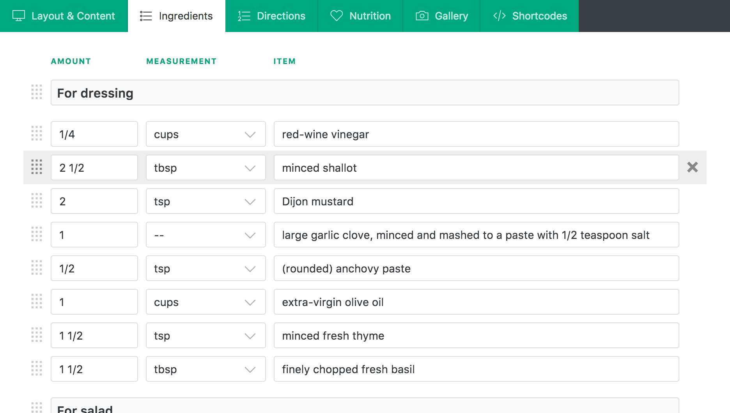730x413 pixels.
Task: Open the Nutrition tab
Action: 370,16
